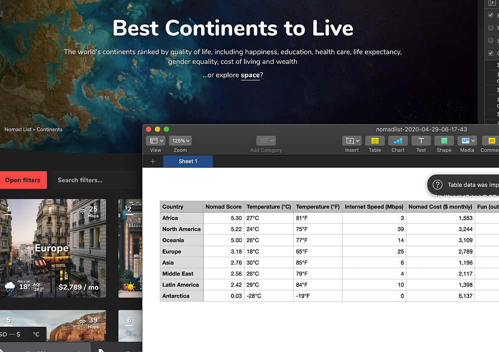Click the wifi icon on rank 5 card
Image resolution: width=499 pixels, height=352 pixels.
[82, 322]
